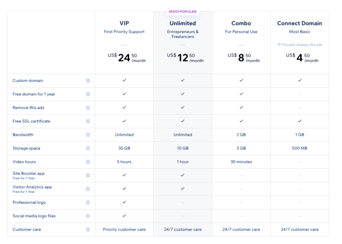The image size is (342, 244).
Task: Select the Unlimited plan heading
Action: (x=183, y=23)
